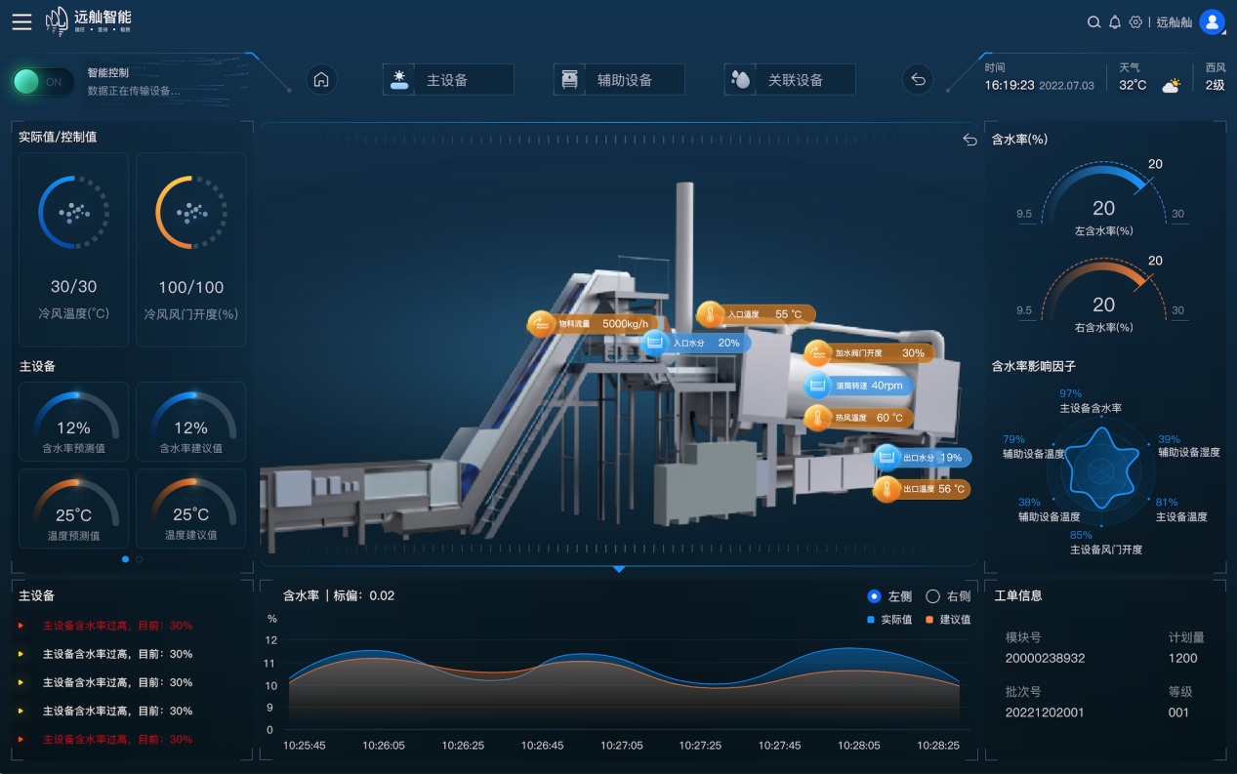This screenshot has width=1237, height=774.
Task: Toggle 建议值 legend series
Action: tap(948, 620)
